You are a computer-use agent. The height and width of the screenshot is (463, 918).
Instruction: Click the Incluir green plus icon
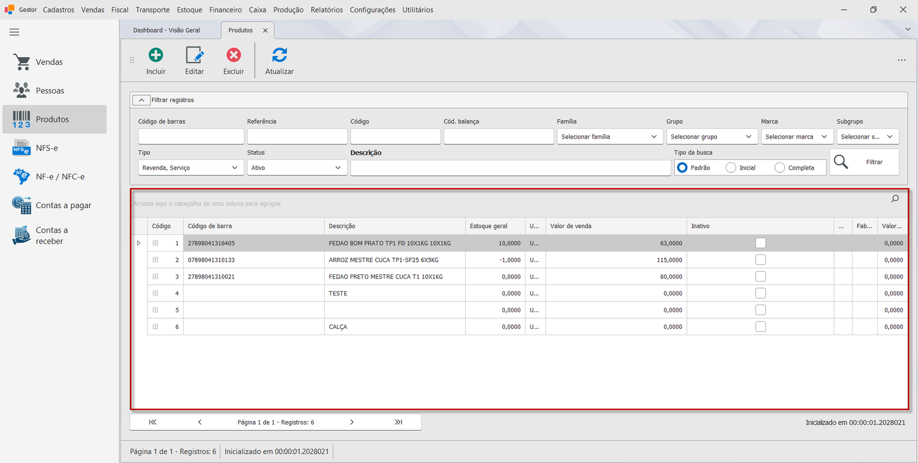pyautogui.click(x=155, y=55)
